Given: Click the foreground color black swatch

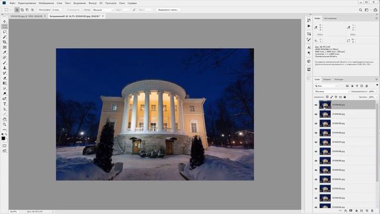Looking at the screenshot, I should point(4,139).
